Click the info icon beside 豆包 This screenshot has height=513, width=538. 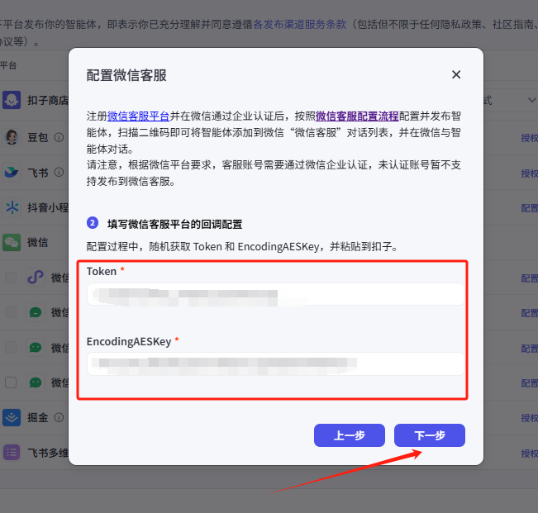point(59,137)
